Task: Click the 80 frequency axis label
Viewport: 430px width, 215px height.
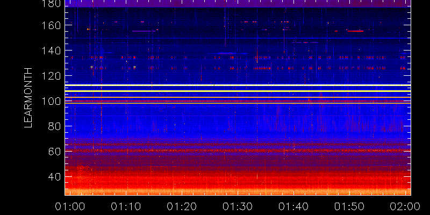Action: click(55, 127)
